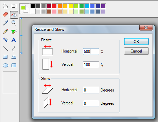Pick the red color swatch
158x122 pixels.
[54, 6]
